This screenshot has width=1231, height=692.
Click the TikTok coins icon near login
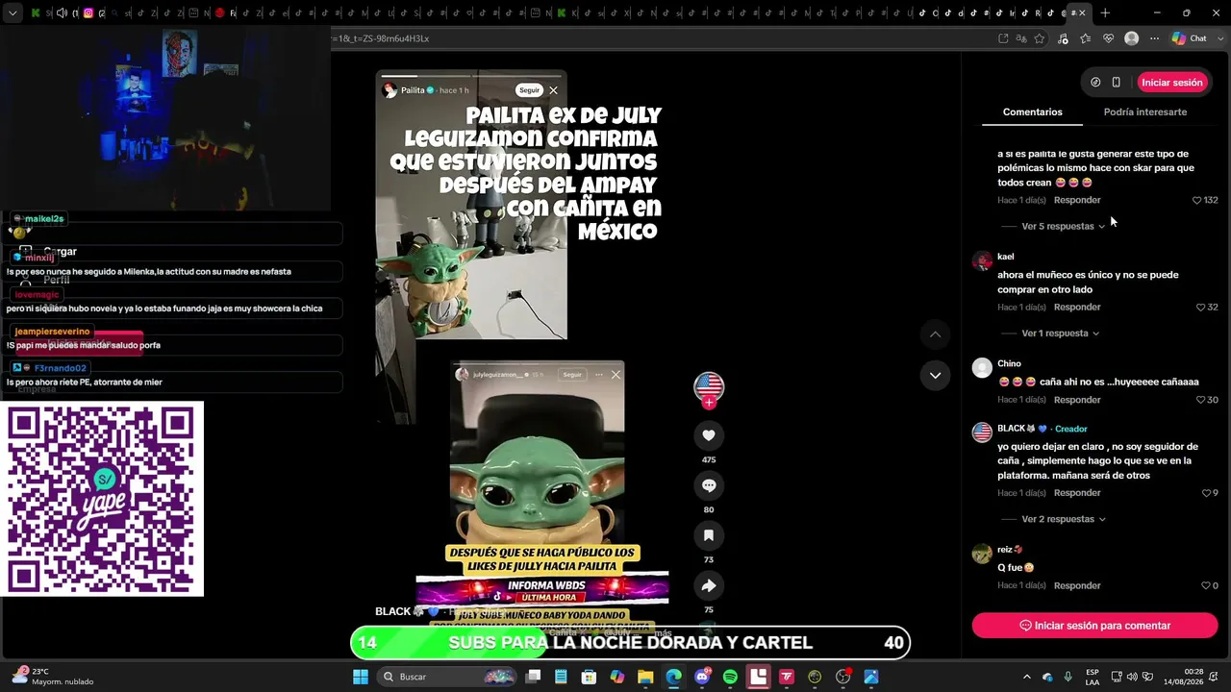1095,83
